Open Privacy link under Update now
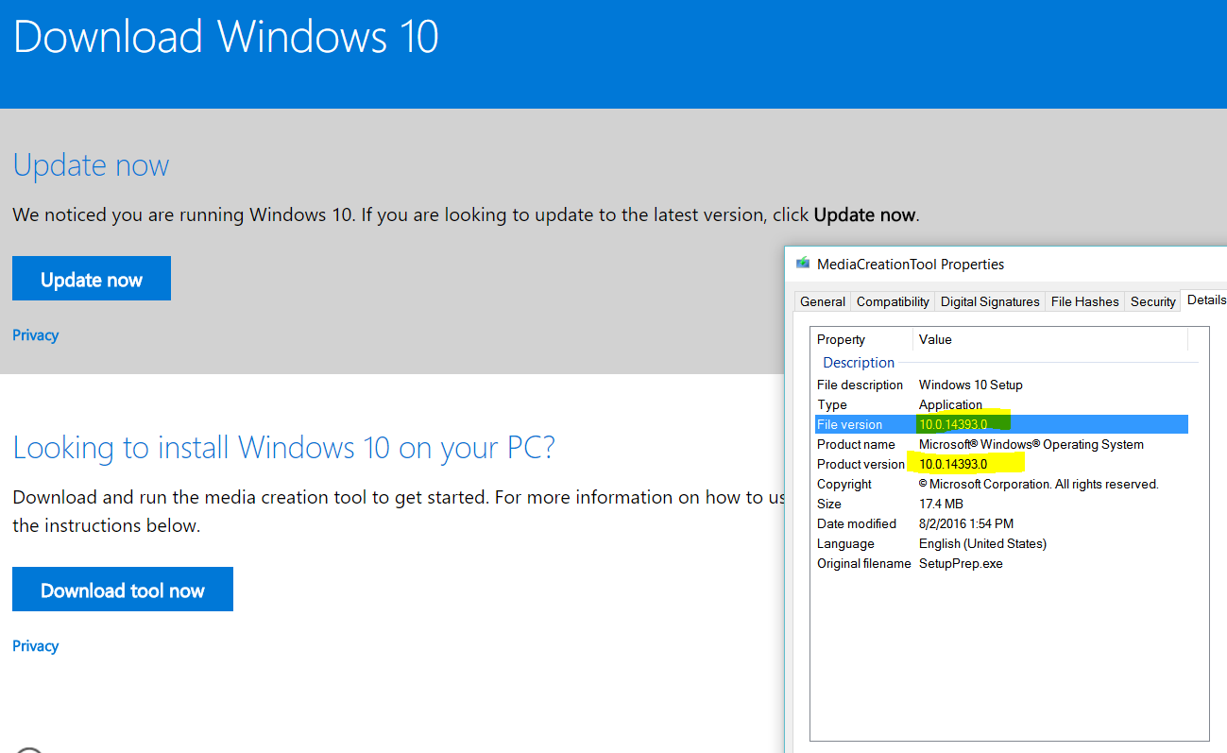The image size is (1227, 753). click(36, 334)
